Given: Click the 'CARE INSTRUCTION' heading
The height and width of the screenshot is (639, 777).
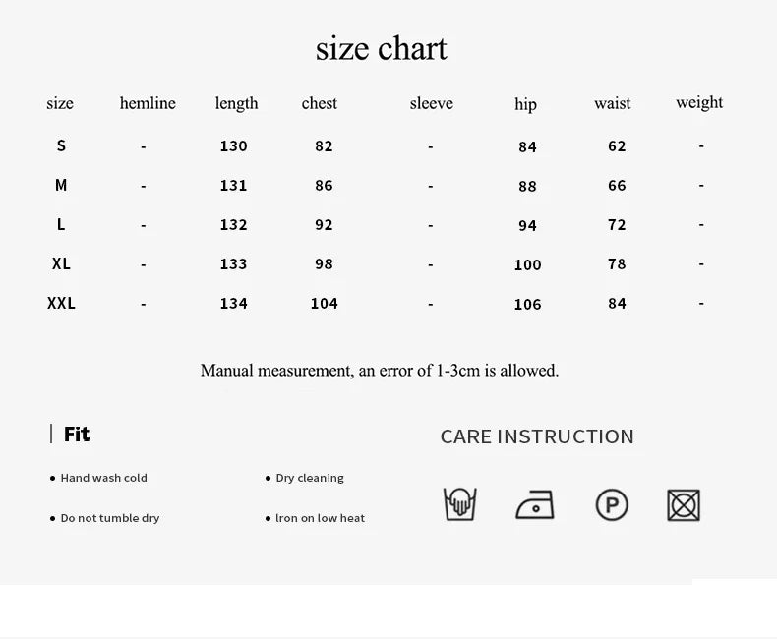Looking at the screenshot, I should coord(537,436).
